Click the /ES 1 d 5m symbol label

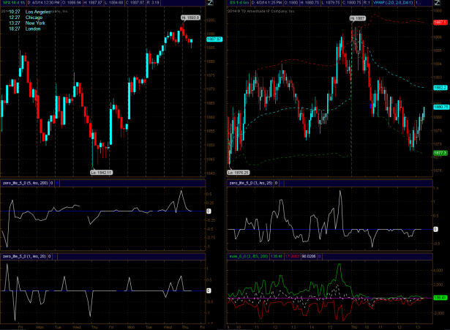tap(239, 3)
